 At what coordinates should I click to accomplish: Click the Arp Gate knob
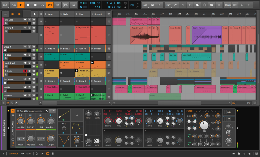(x=31, y=139)
